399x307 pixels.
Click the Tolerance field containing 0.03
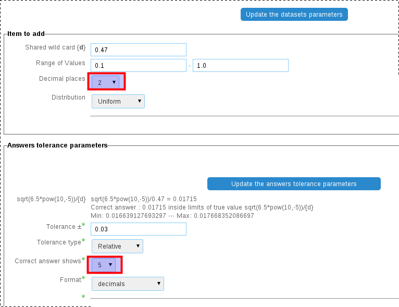point(139,229)
